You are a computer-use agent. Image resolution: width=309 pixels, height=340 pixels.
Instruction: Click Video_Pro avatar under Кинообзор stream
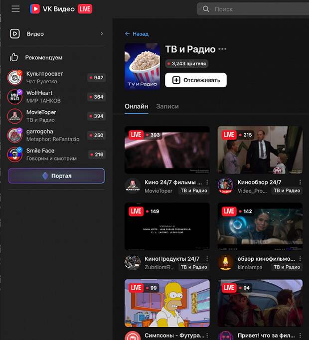click(x=225, y=186)
